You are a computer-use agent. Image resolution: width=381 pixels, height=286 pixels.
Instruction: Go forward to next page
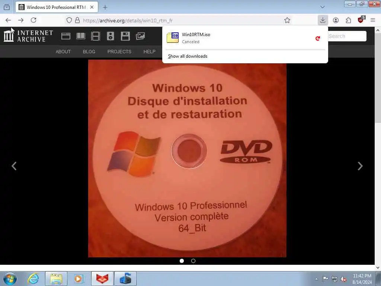(21, 20)
